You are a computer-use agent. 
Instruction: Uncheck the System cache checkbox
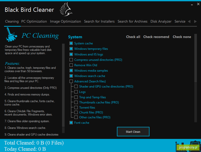[x=71, y=43]
